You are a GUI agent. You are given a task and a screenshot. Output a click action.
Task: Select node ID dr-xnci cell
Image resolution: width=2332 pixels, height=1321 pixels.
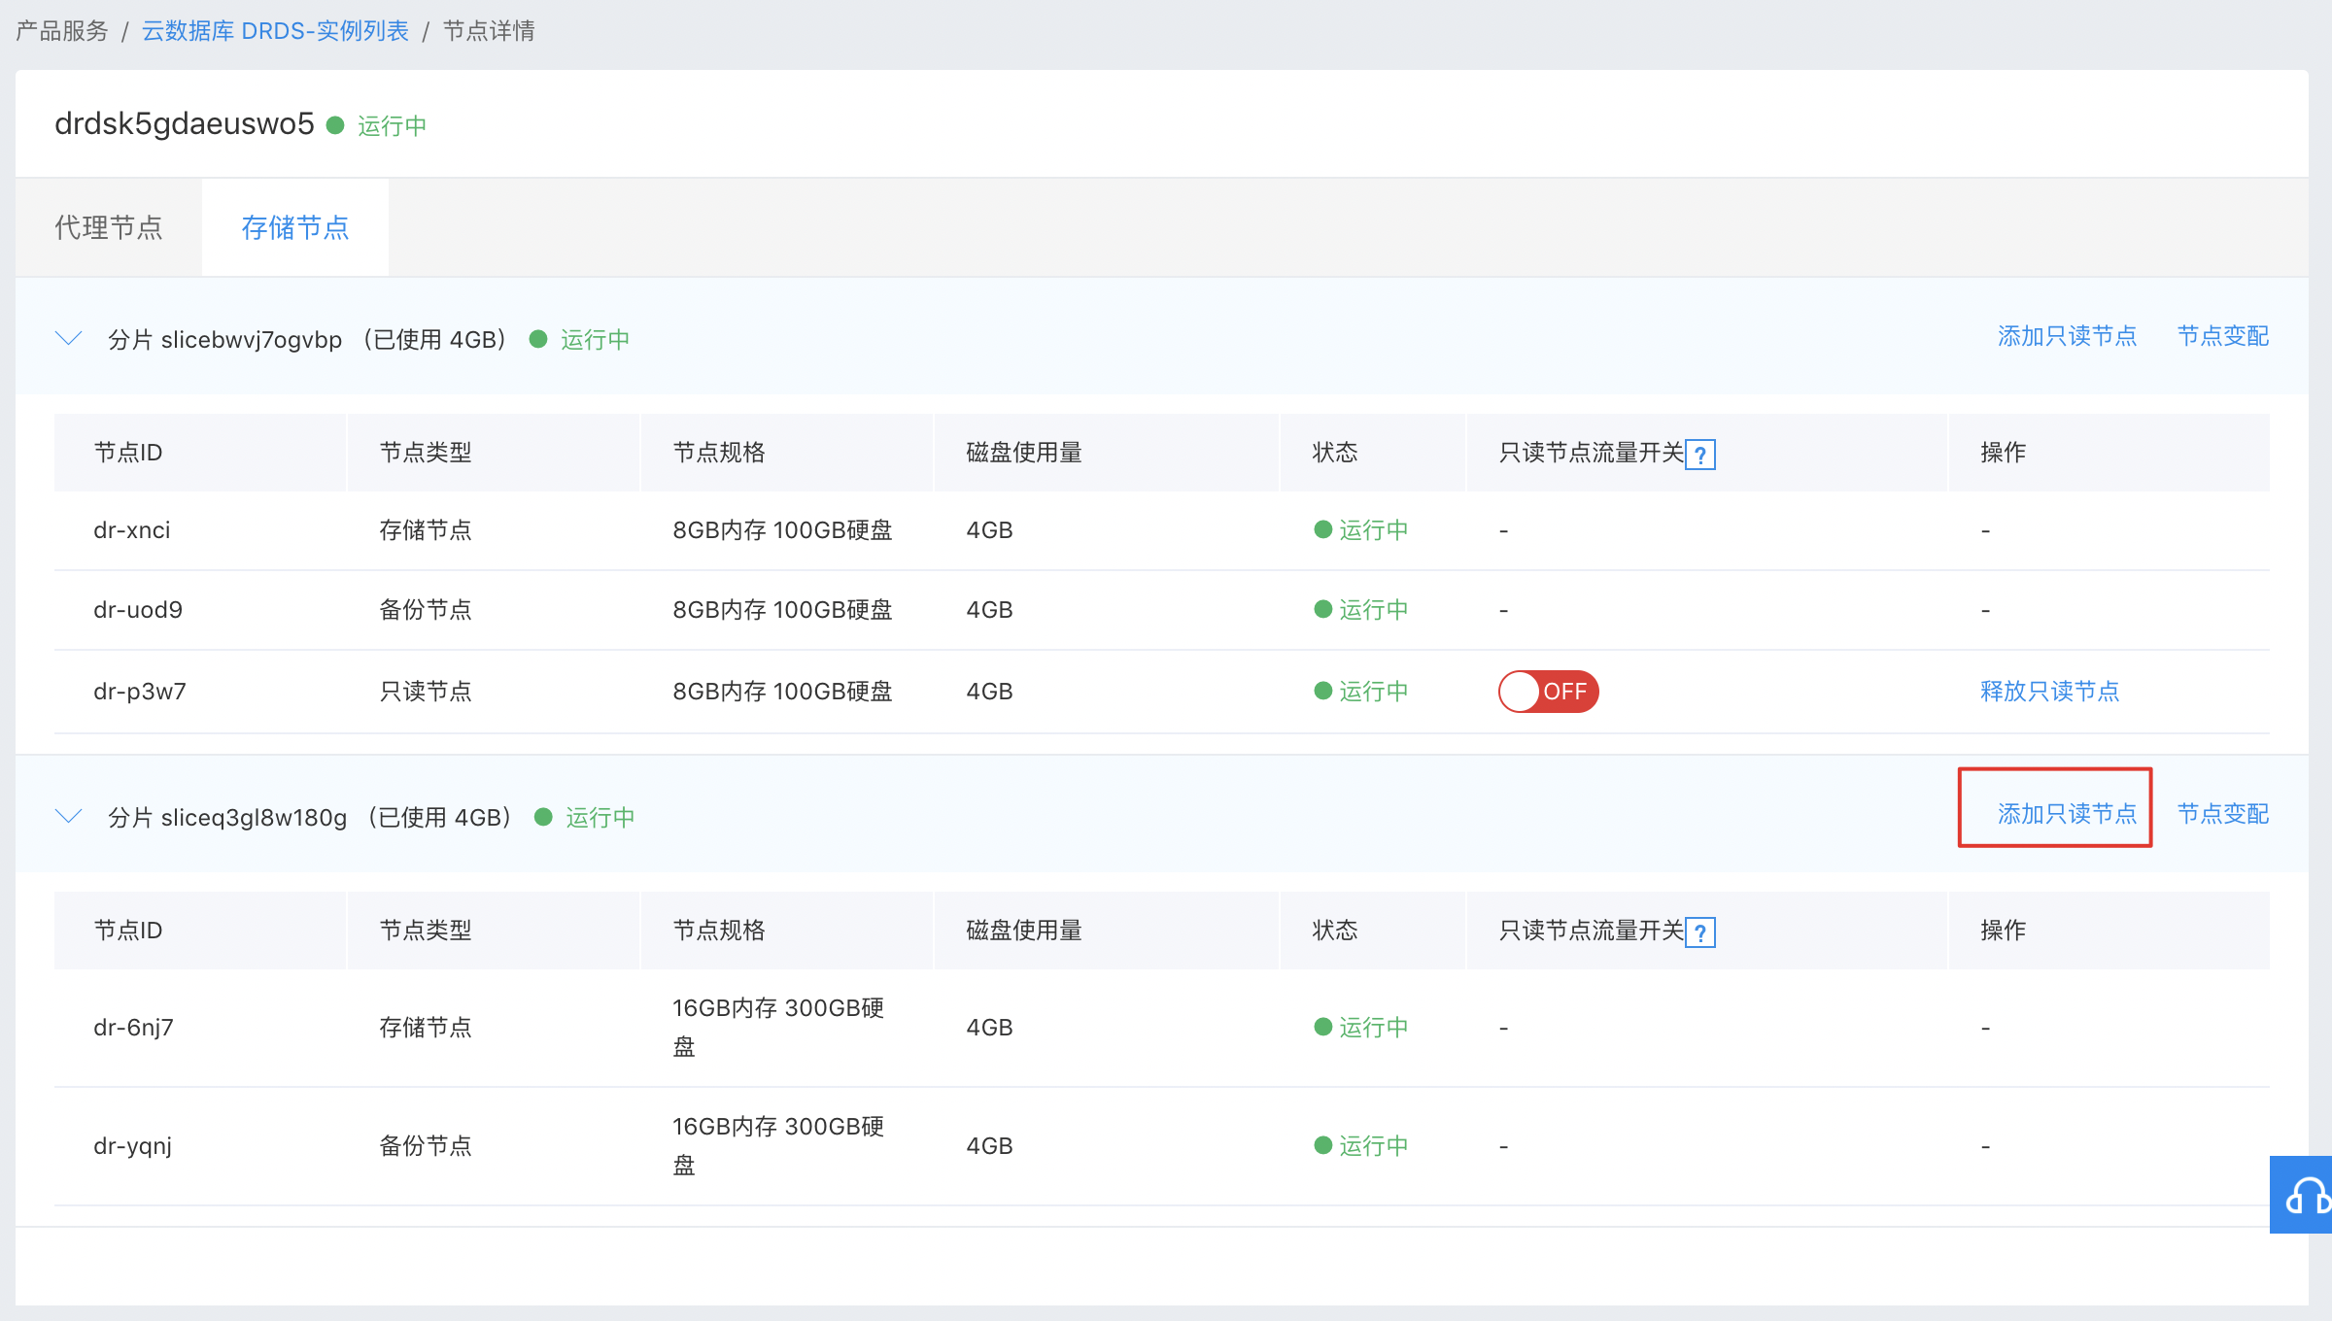coord(132,530)
